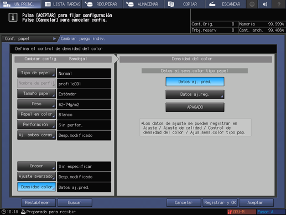Click the Cambiar juego indiv. breadcrumb
Image resolution: width=286 pixels, height=215 pixels.
click(x=82, y=39)
